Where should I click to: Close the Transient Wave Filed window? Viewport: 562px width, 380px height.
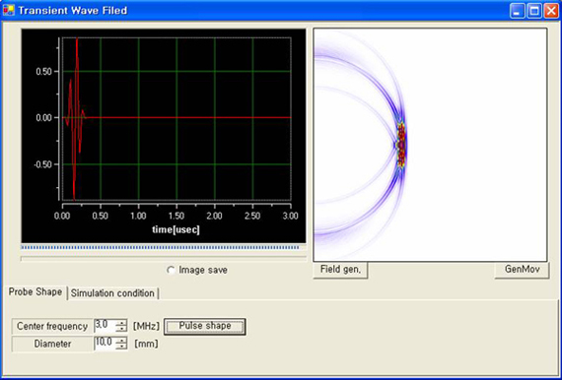(x=551, y=11)
